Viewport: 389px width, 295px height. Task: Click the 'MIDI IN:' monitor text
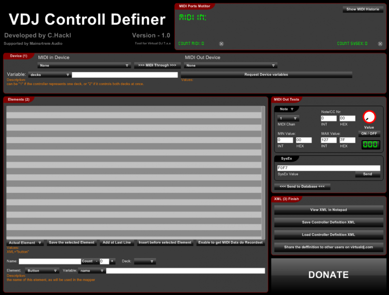pyautogui.click(x=193, y=17)
